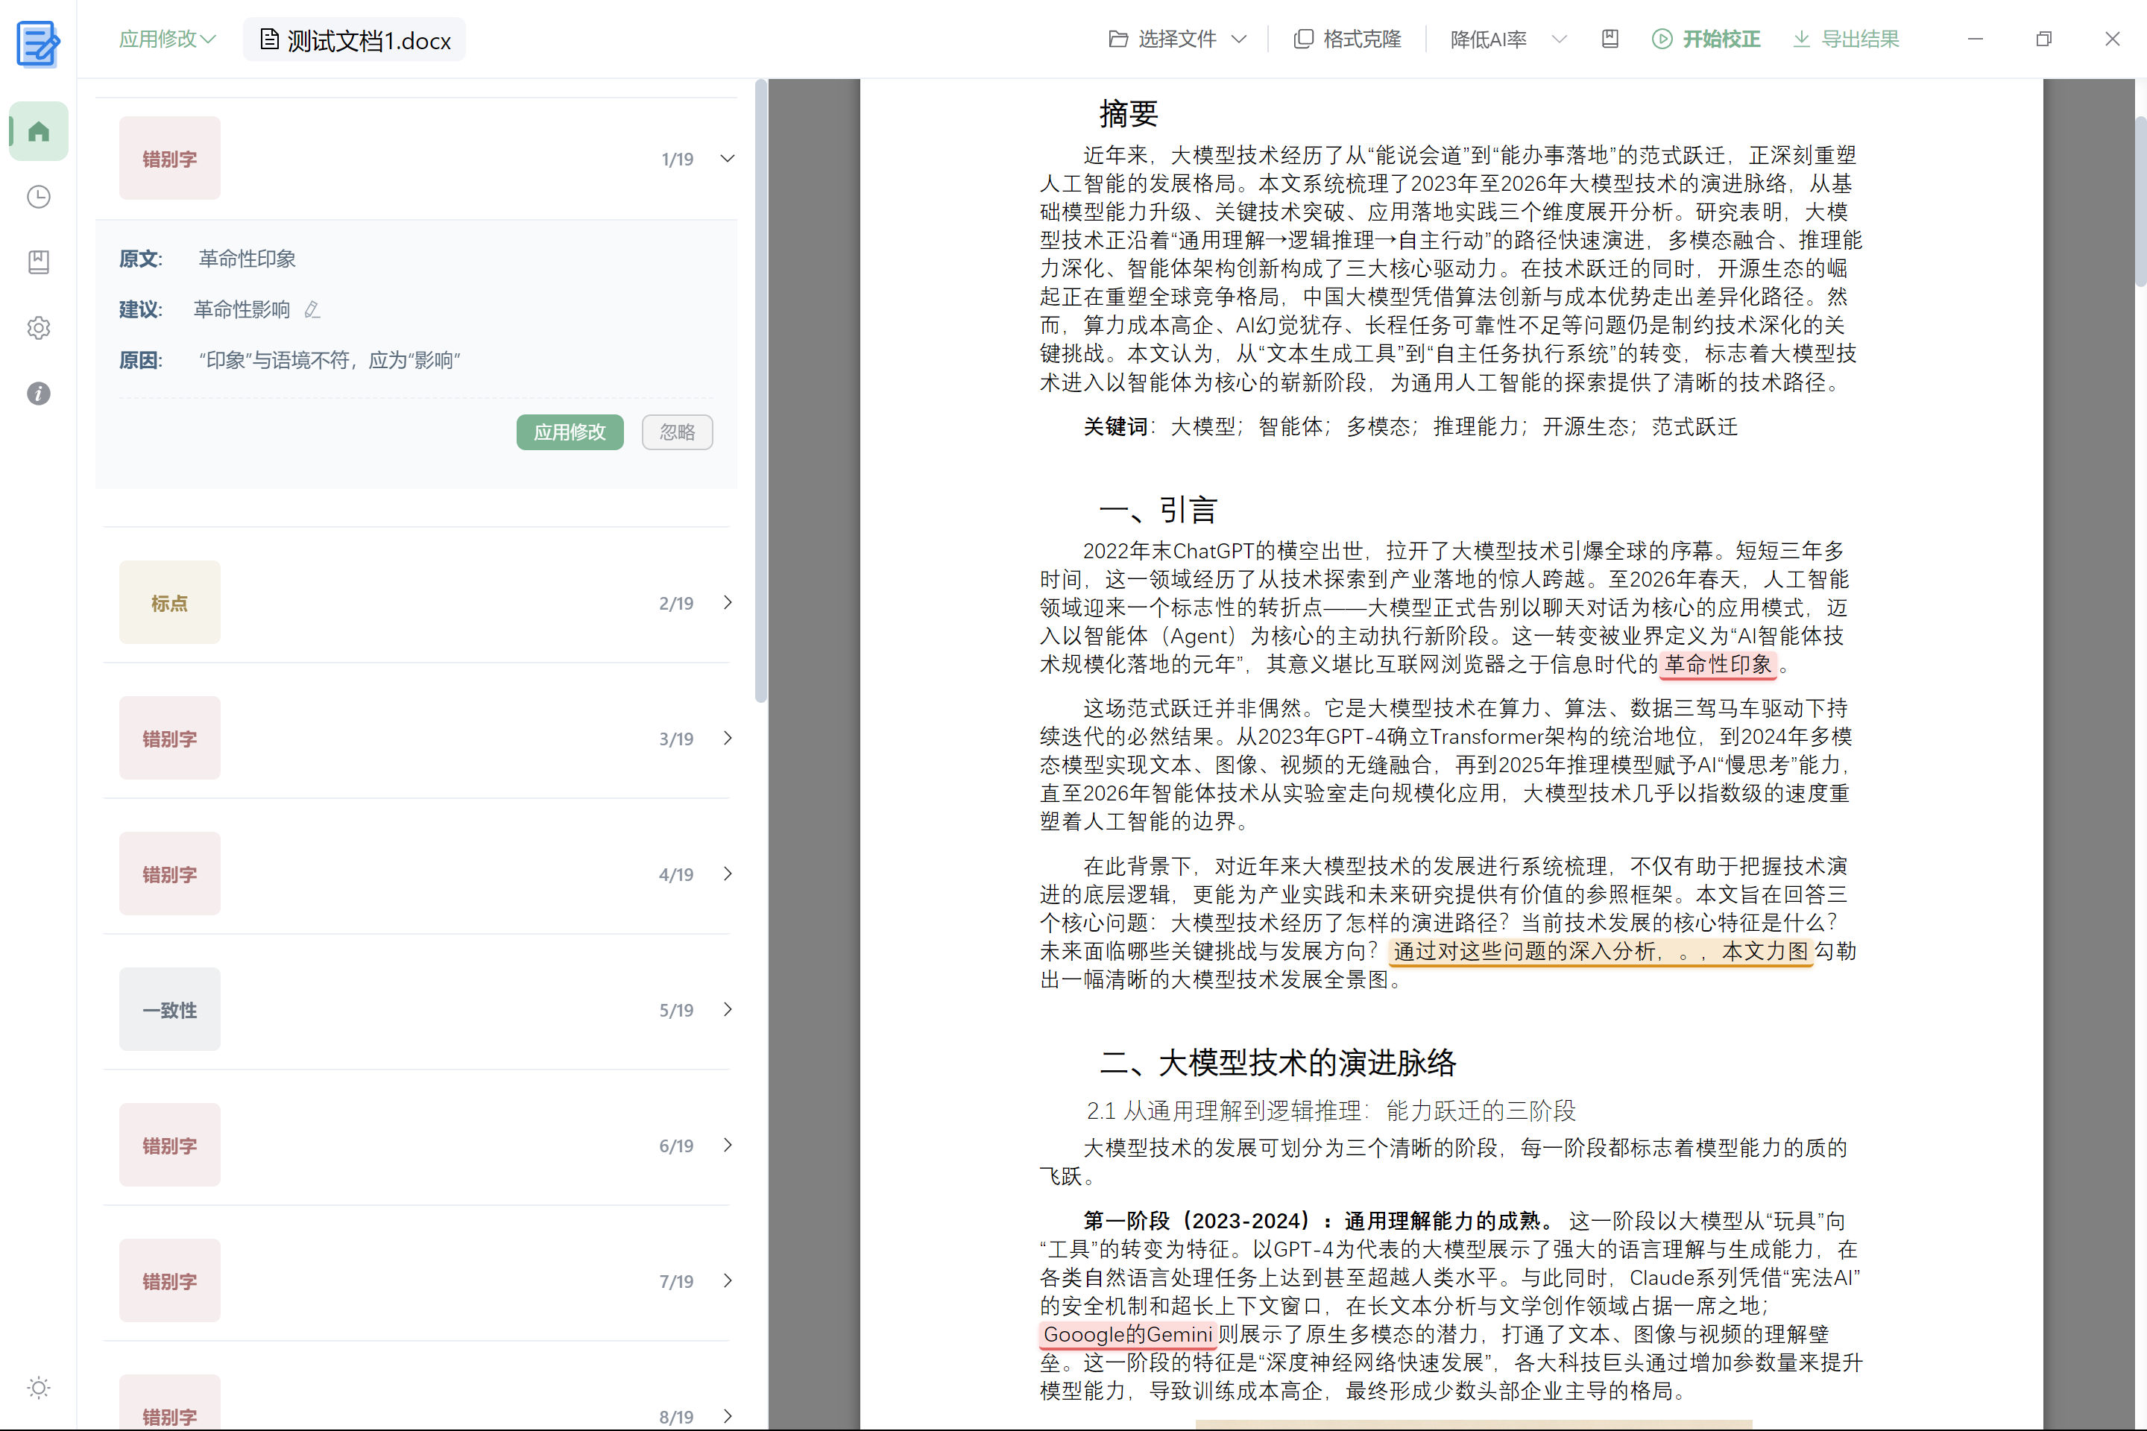Expand issue 3/19 chevron
The width and height of the screenshot is (2147, 1431).
[728, 739]
